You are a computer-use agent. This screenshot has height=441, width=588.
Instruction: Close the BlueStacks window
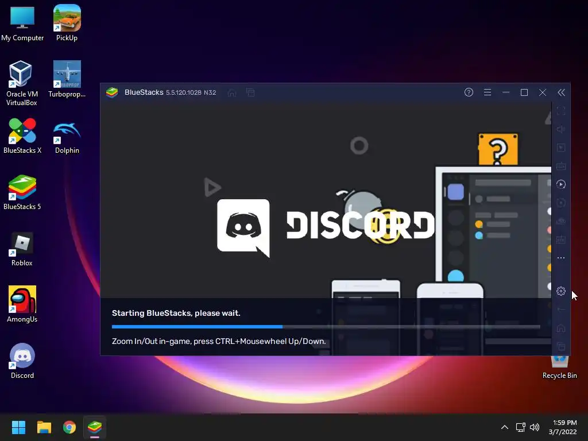click(x=543, y=92)
